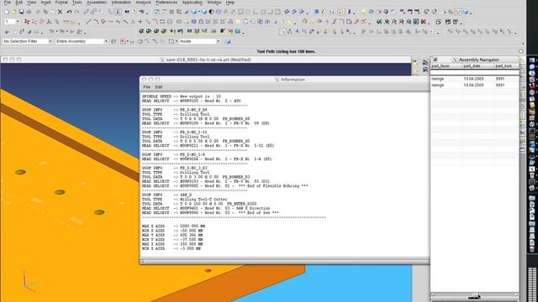Click the Line sketch curve icon
The height and width of the screenshot is (302, 538).
88,22
